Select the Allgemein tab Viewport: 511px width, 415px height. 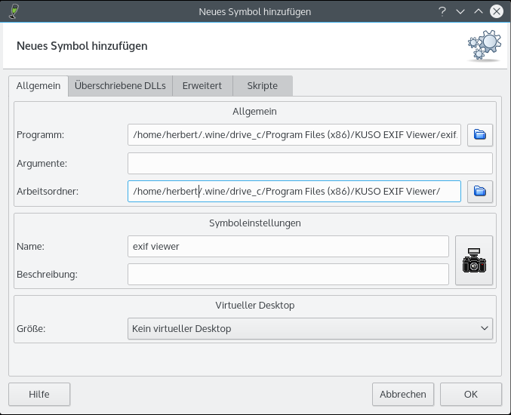tap(38, 86)
